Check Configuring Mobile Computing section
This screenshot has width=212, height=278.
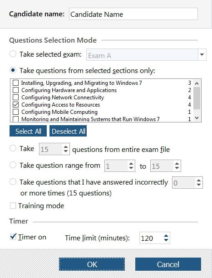tap(15, 112)
